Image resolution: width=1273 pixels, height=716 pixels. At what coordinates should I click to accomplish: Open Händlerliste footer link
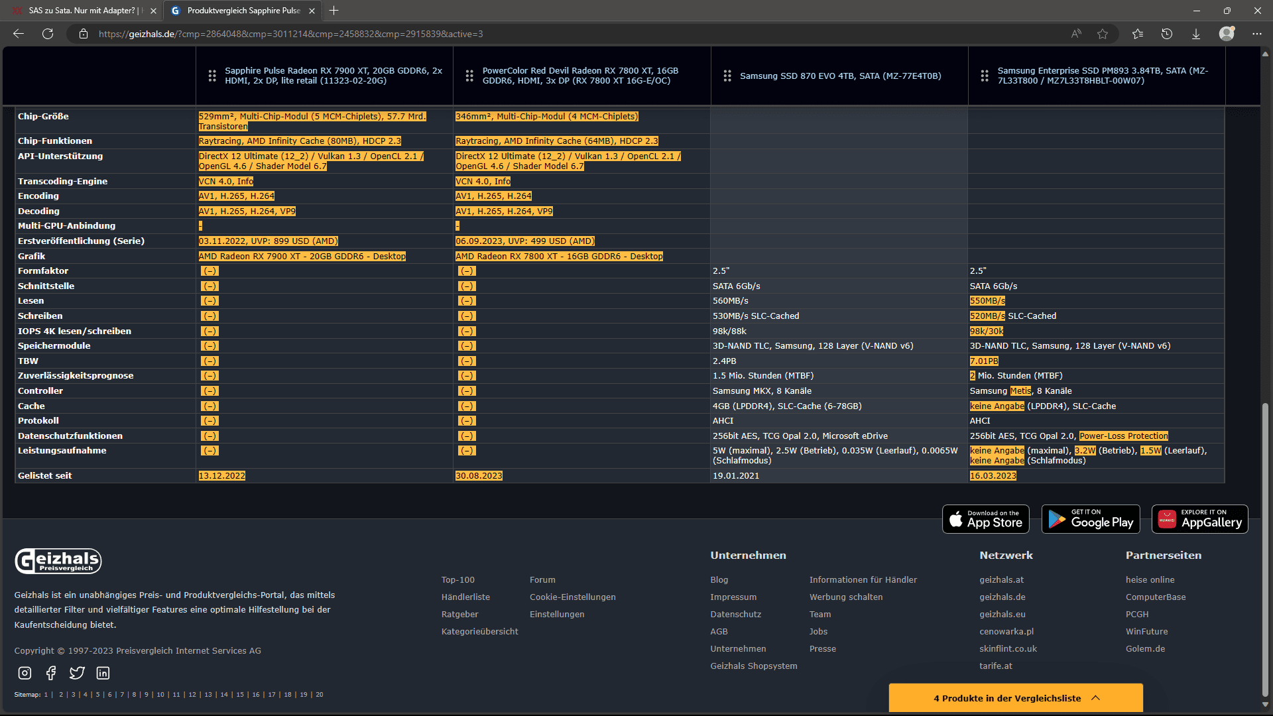point(465,597)
